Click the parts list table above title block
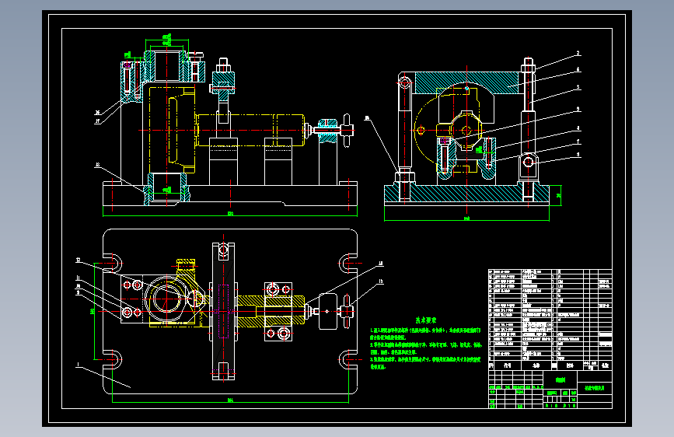This screenshot has height=437, width=674. (x=550, y=320)
